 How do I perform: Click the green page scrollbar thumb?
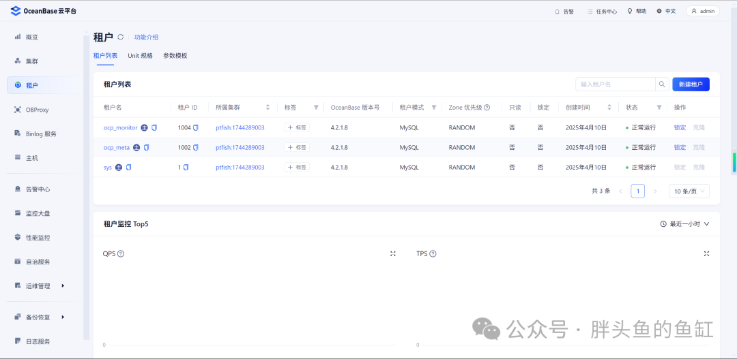pos(734,162)
